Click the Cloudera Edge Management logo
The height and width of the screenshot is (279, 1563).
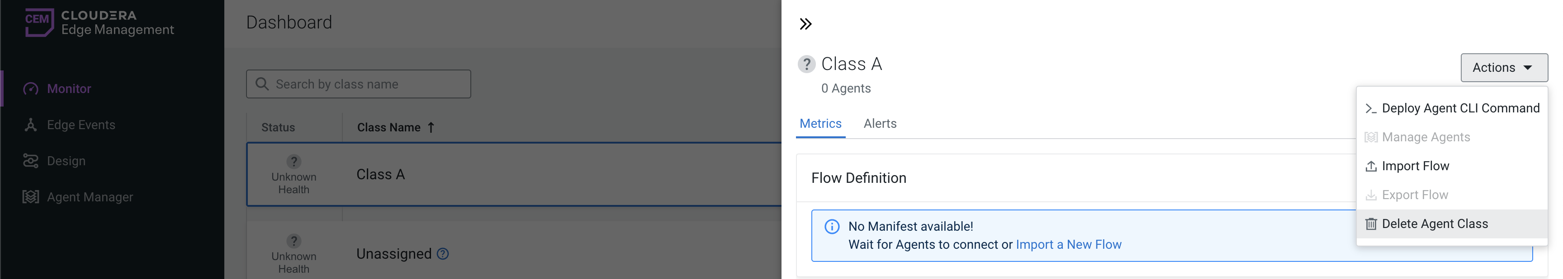pos(99,23)
